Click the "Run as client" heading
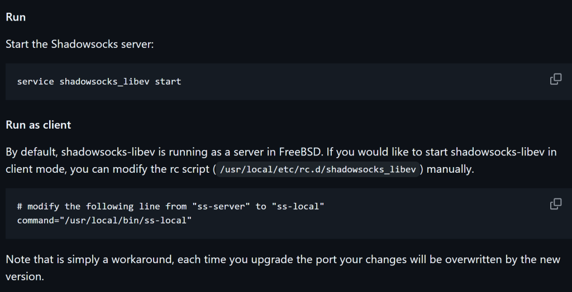The width and height of the screenshot is (572, 292). (38, 125)
